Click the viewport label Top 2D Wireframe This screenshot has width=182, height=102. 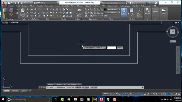(x=10, y=23)
